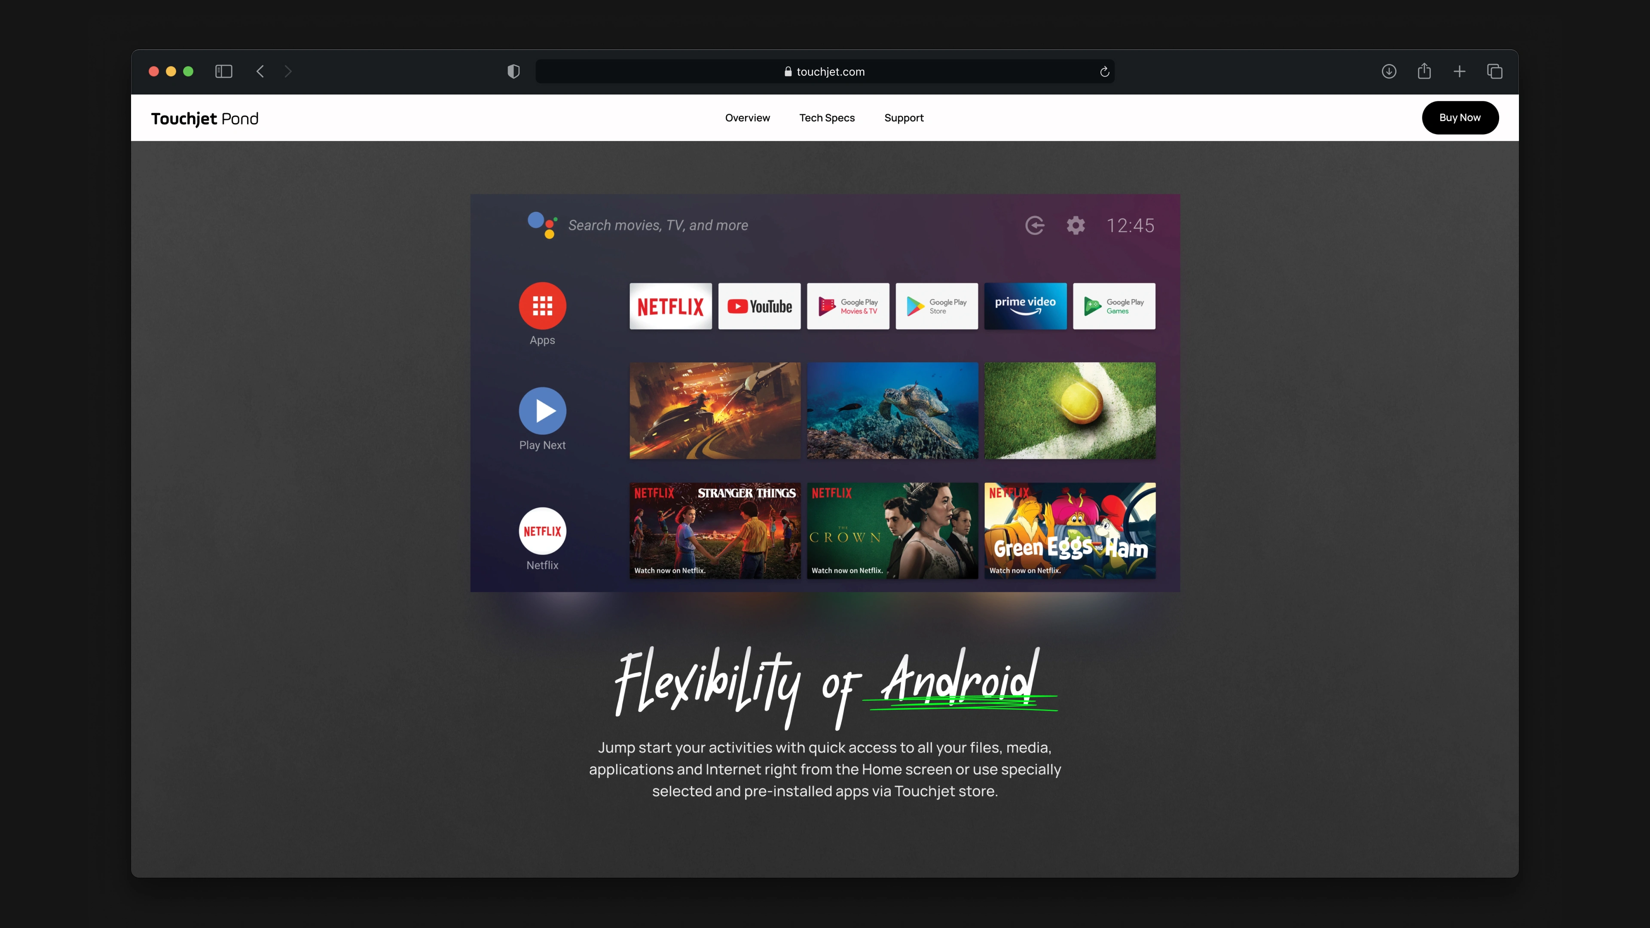Click the Touchjet Pond logo
Image resolution: width=1650 pixels, height=928 pixels.
click(205, 119)
